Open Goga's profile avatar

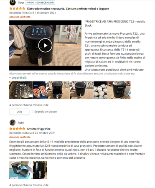(13, 3)
